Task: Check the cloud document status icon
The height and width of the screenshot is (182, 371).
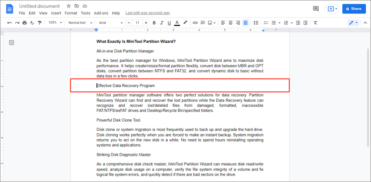Action: click(x=84, y=6)
